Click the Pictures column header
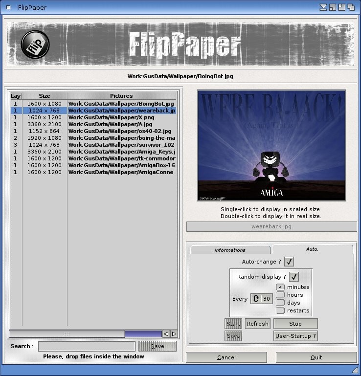The height and width of the screenshot is (376, 361). tap(121, 96)
